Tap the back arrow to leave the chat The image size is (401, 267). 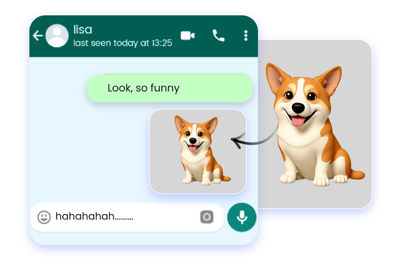click(x=37, y=35)
